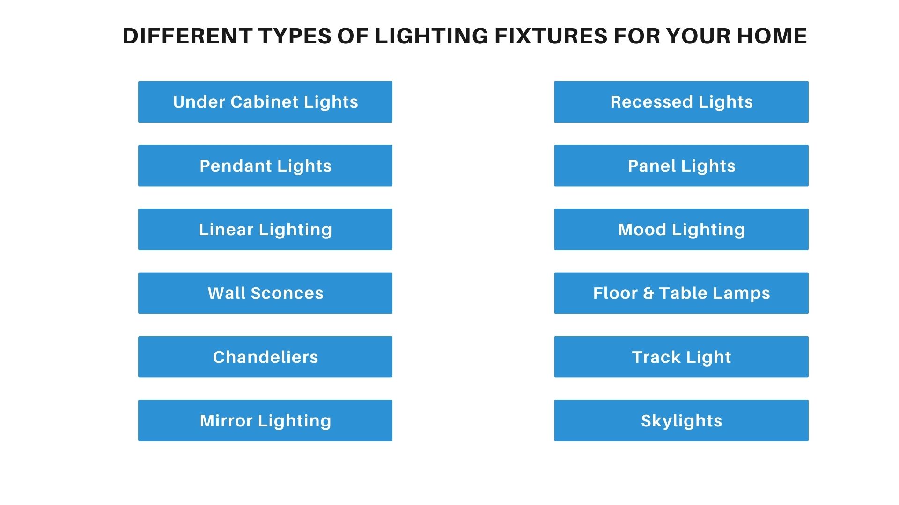This screenshot has width=899, height=505.
Task: Click the Under Cabinet Lights button
Action: coord(265,102)
